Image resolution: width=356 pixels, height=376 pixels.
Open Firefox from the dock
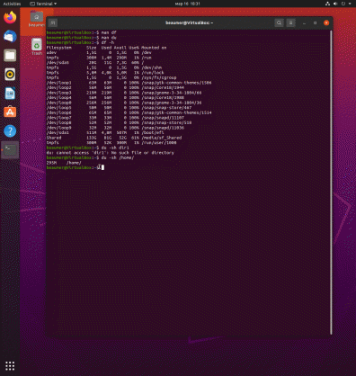(10, 17)
